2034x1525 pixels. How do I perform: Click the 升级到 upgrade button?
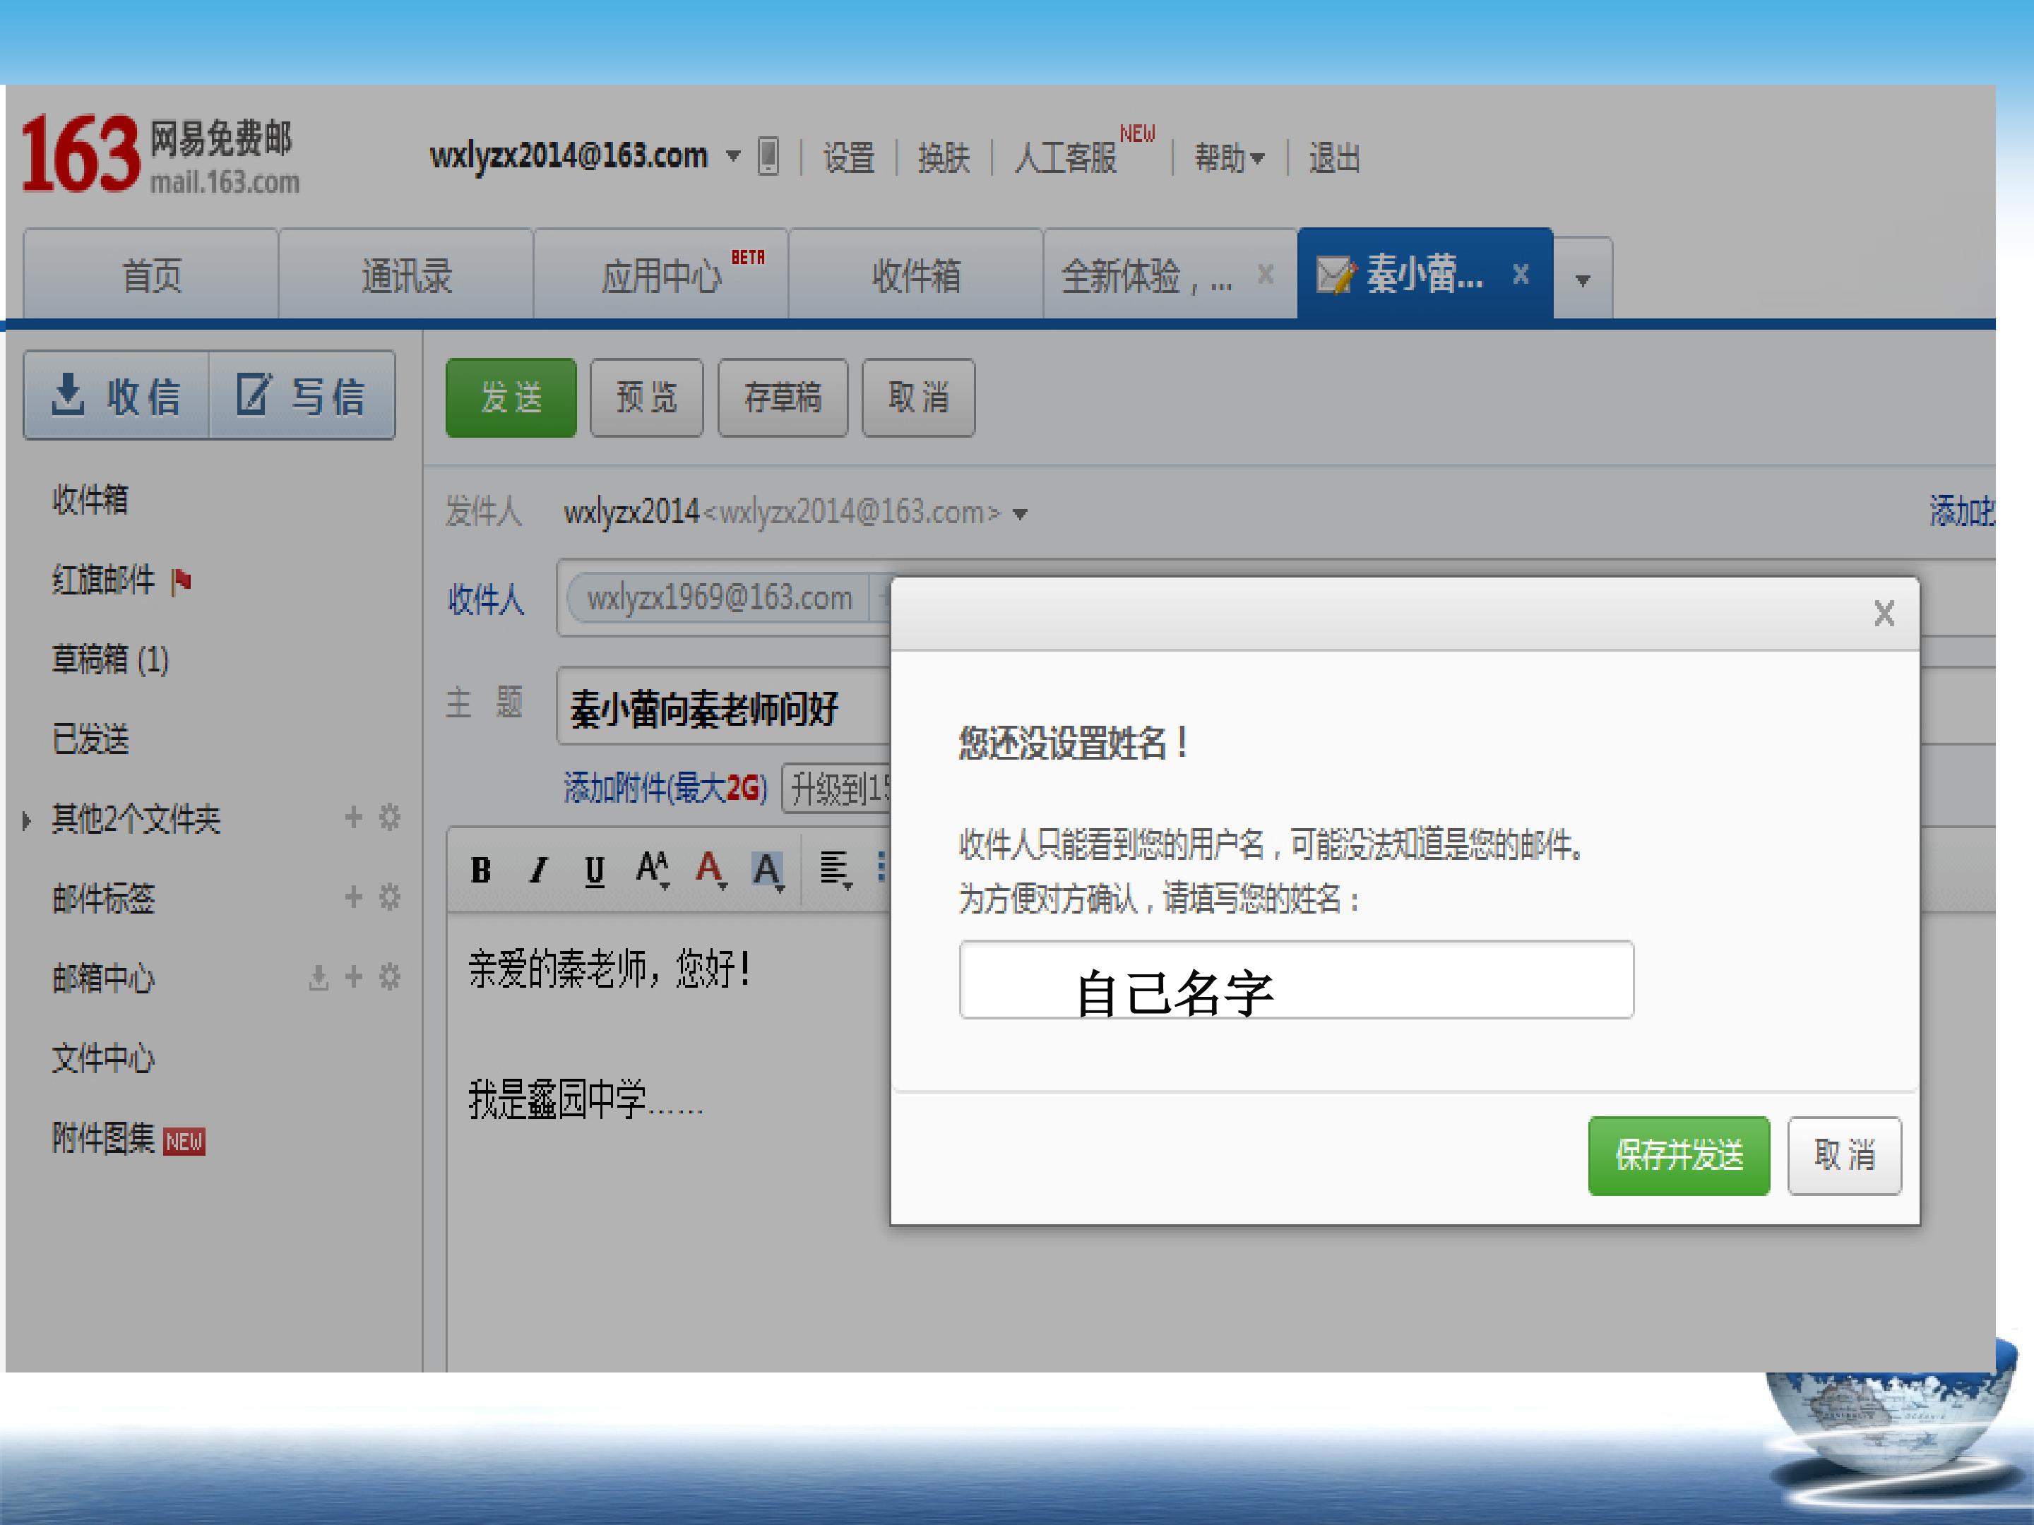837,788
